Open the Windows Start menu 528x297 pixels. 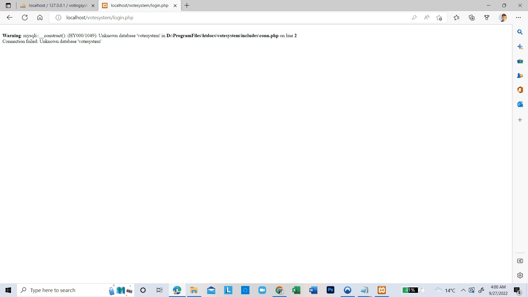8,290
